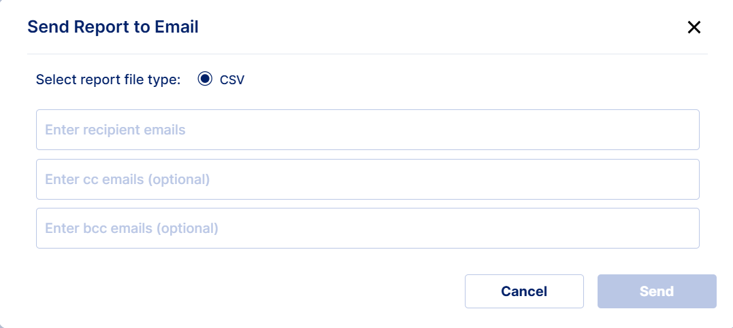The width and height of the screenshot is (733, 328).
Task: Cancel sending the report
Action: [524, 291]
